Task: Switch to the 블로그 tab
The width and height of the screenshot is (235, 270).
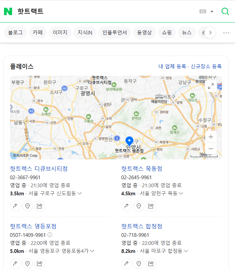Action: [15, 32]
